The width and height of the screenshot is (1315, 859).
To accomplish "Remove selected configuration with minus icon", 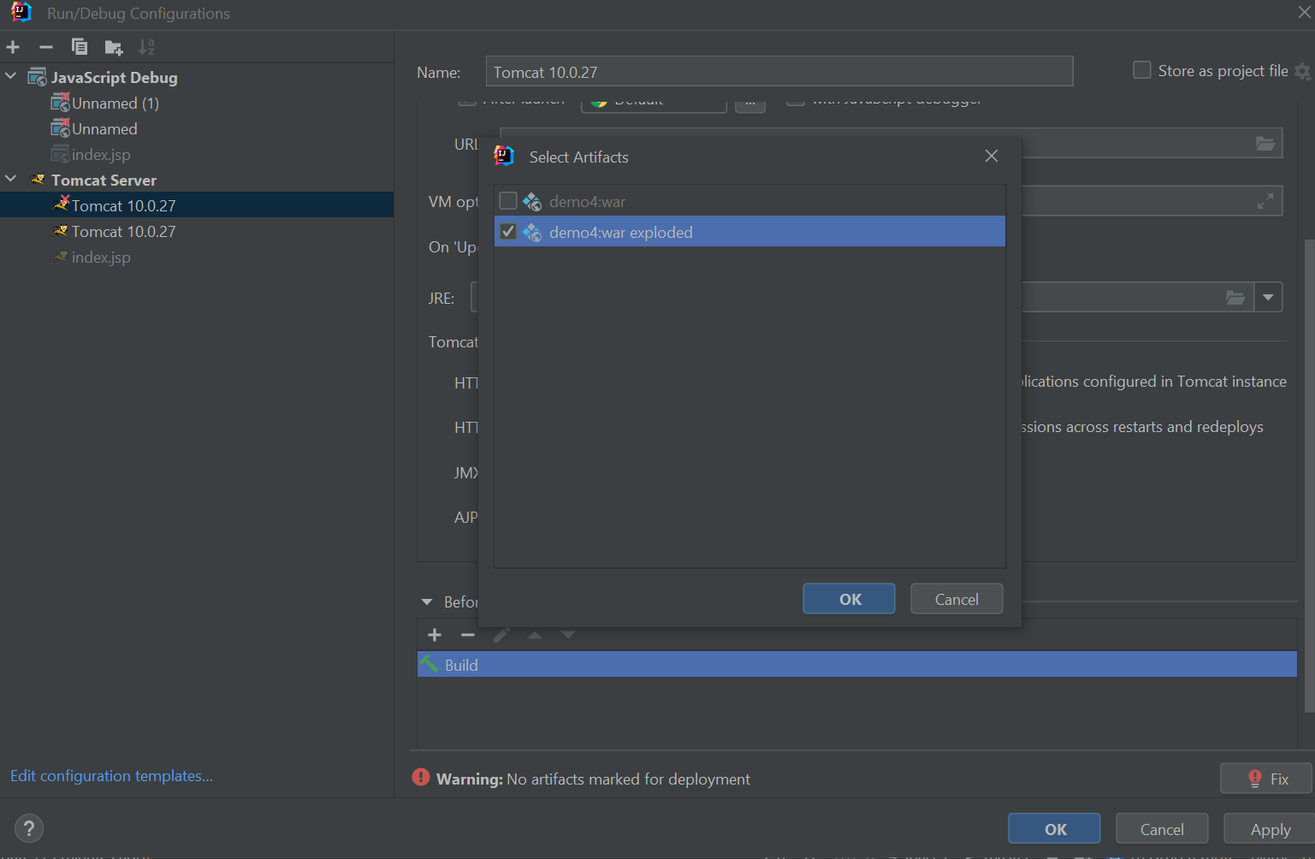I will (46, 47).
